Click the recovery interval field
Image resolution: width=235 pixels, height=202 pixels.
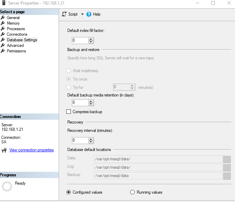80,141
